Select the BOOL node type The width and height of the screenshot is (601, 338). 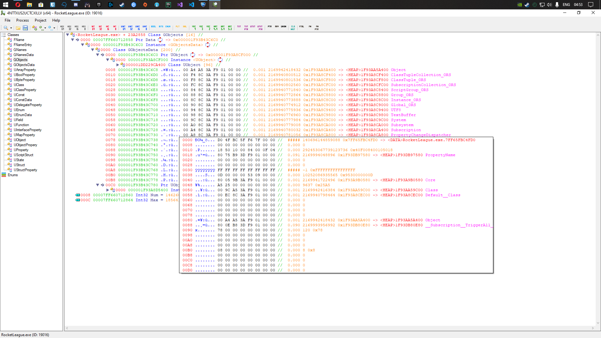point(153,28)
